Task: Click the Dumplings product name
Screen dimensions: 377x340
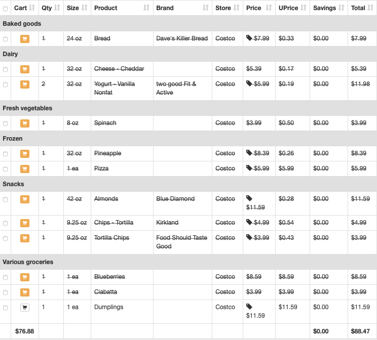Action: (108, 307)
